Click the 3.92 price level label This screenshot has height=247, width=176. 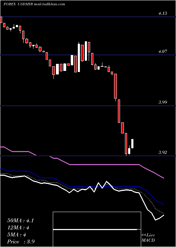click(163, 152)
